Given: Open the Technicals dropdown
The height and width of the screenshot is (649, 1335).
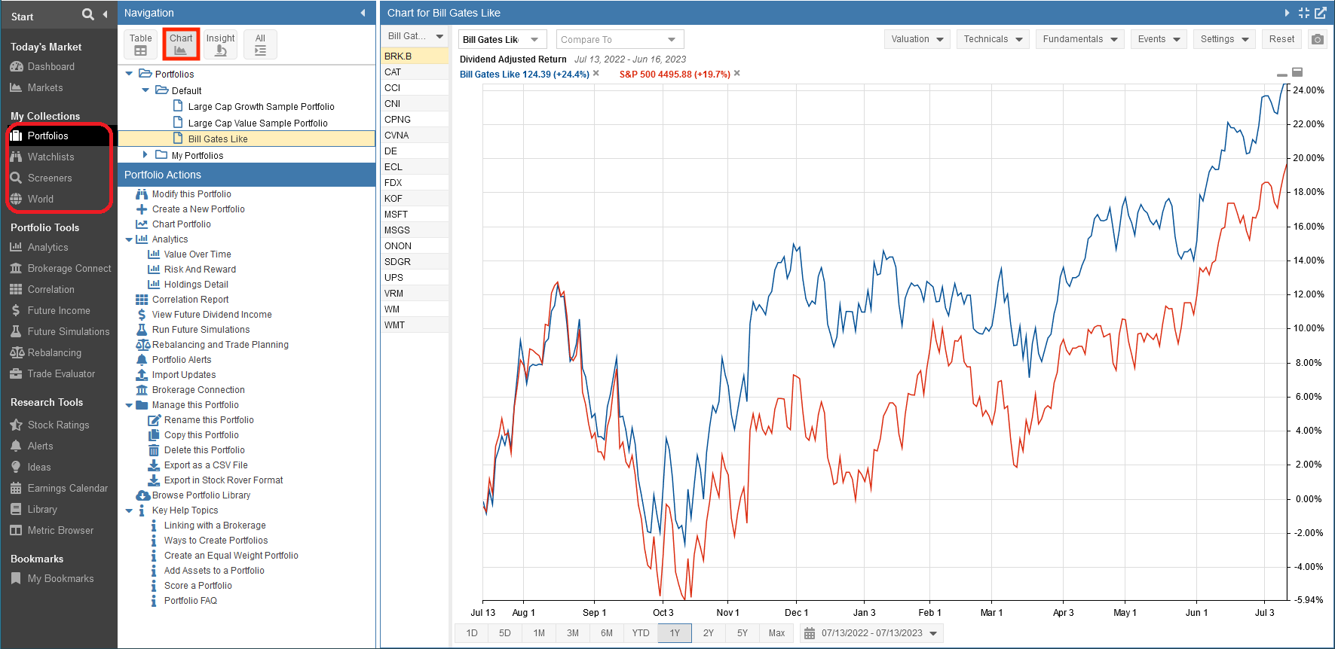Looking at the screenshot, I should (x=993, y=39).
